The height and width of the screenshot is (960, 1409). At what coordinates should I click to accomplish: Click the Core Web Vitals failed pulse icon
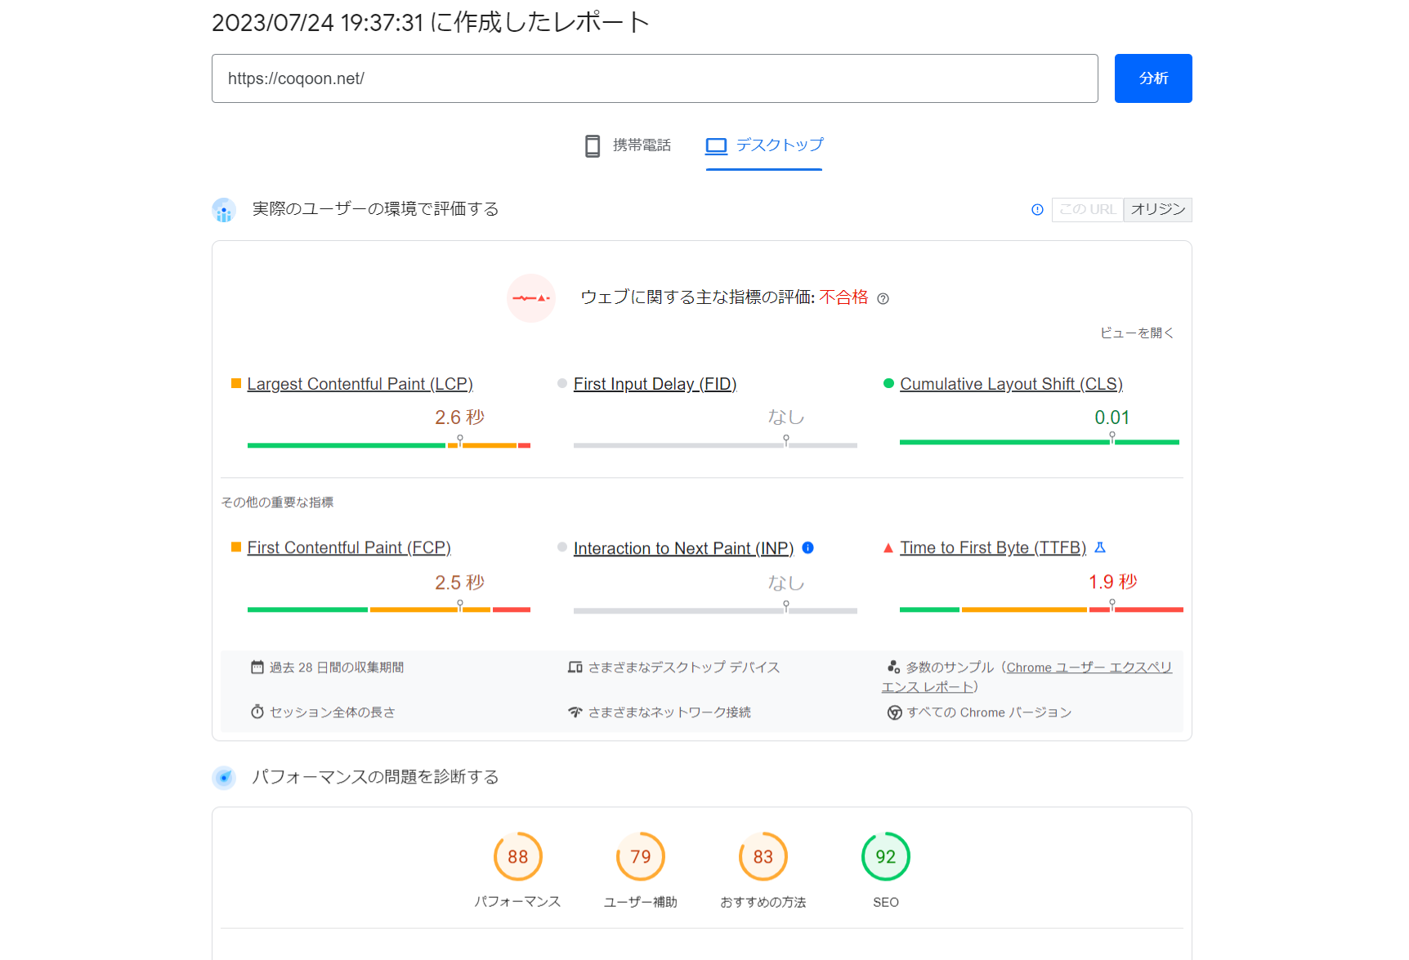(x=530, y=298)
